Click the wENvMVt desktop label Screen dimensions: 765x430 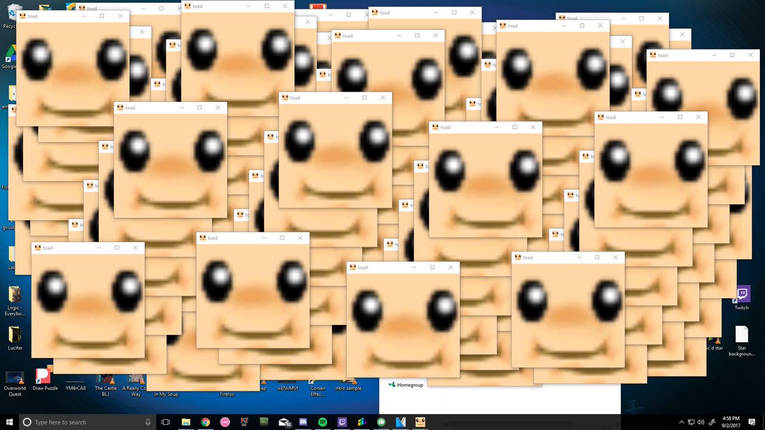tap(289, 388)
